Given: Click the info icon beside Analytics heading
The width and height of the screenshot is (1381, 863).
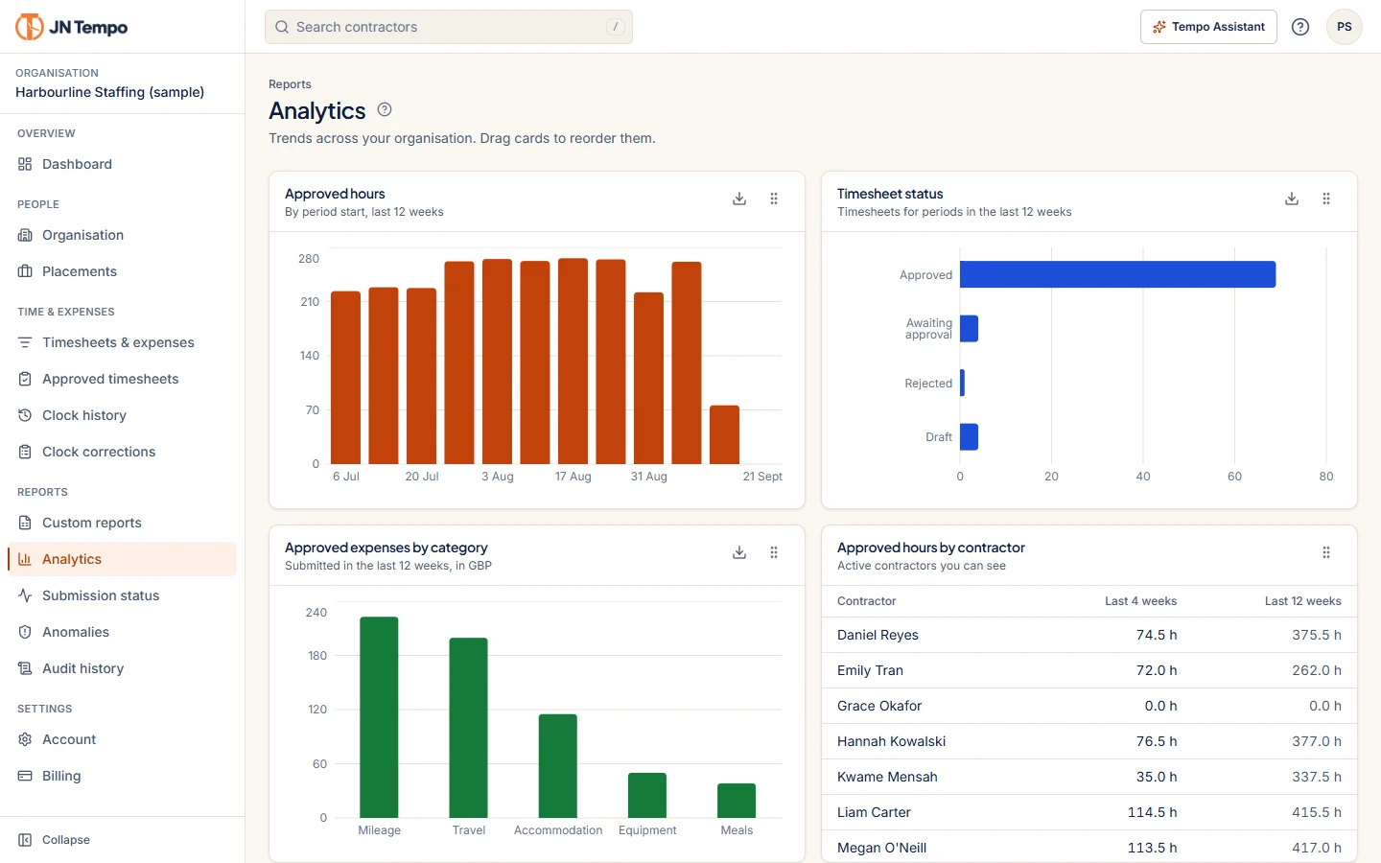Looking at the screenshot, I should tap(385, 109).
